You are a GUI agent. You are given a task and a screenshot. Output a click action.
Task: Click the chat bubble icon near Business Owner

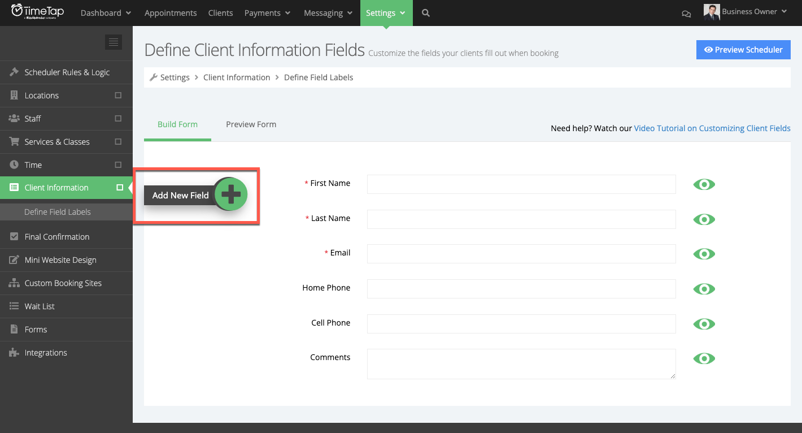point(686,13)
